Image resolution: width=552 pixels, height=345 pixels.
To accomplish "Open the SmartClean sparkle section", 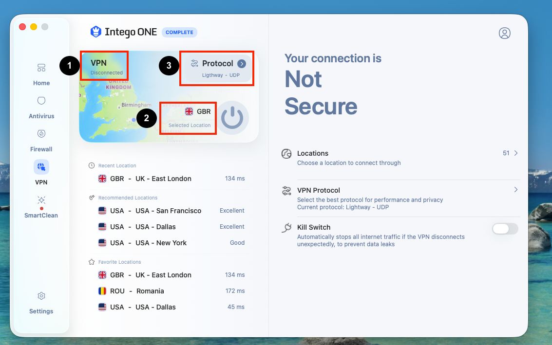I will [x=41, y=207].
